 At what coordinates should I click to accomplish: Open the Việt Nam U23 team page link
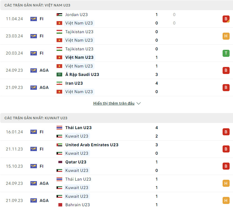(79, 23)
